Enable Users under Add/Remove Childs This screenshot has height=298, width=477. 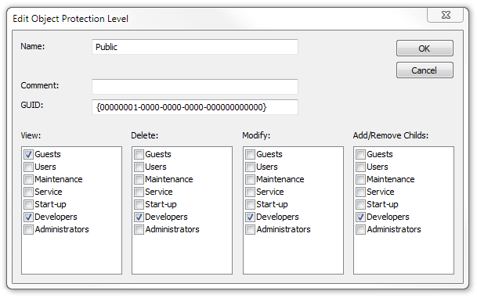tap(361, 167)
